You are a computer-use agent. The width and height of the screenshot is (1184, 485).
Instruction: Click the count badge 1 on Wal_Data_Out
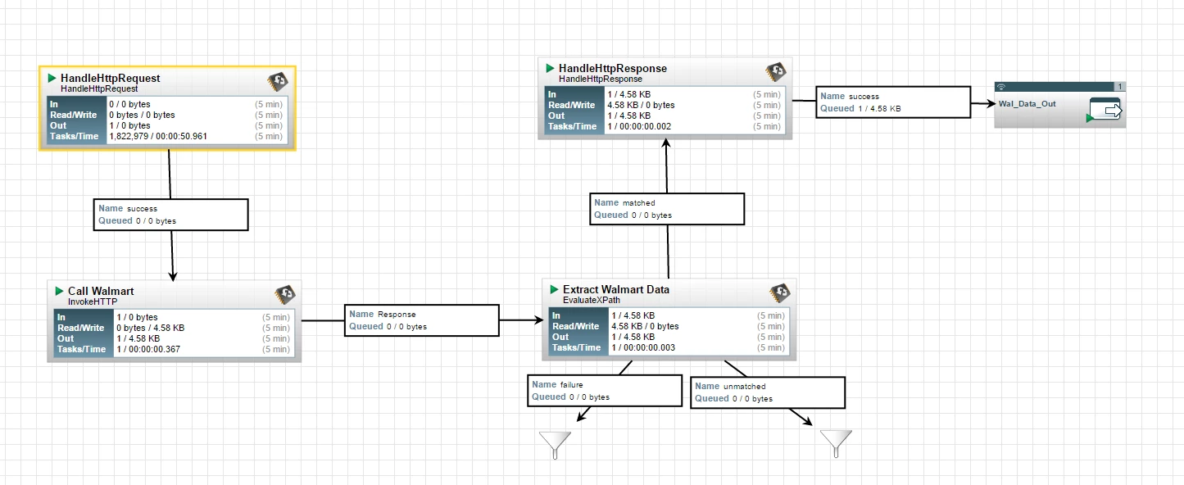pyautogui.click(x=1119, y=87)
